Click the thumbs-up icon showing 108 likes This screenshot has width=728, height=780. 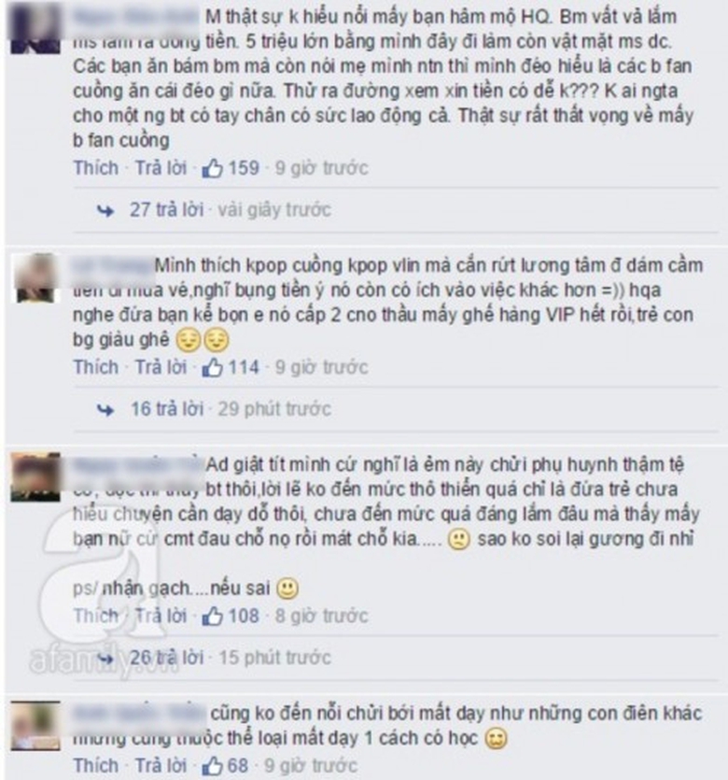(x=212, y=617)
